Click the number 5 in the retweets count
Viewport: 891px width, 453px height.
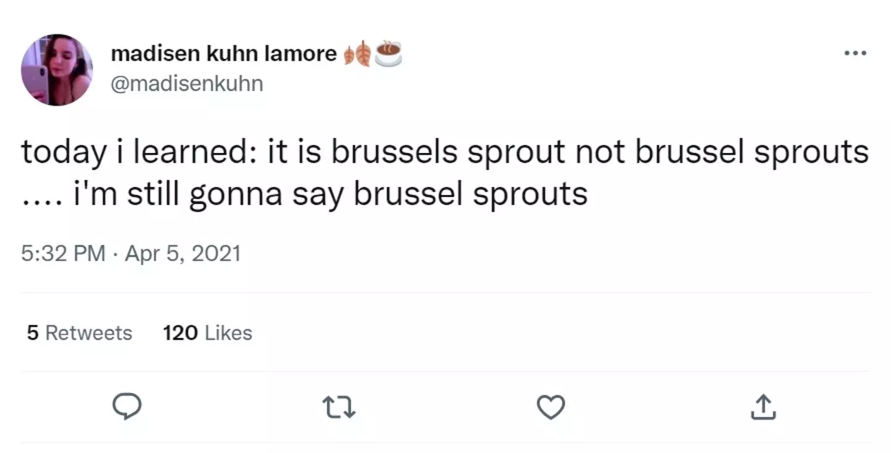[33, 333]
